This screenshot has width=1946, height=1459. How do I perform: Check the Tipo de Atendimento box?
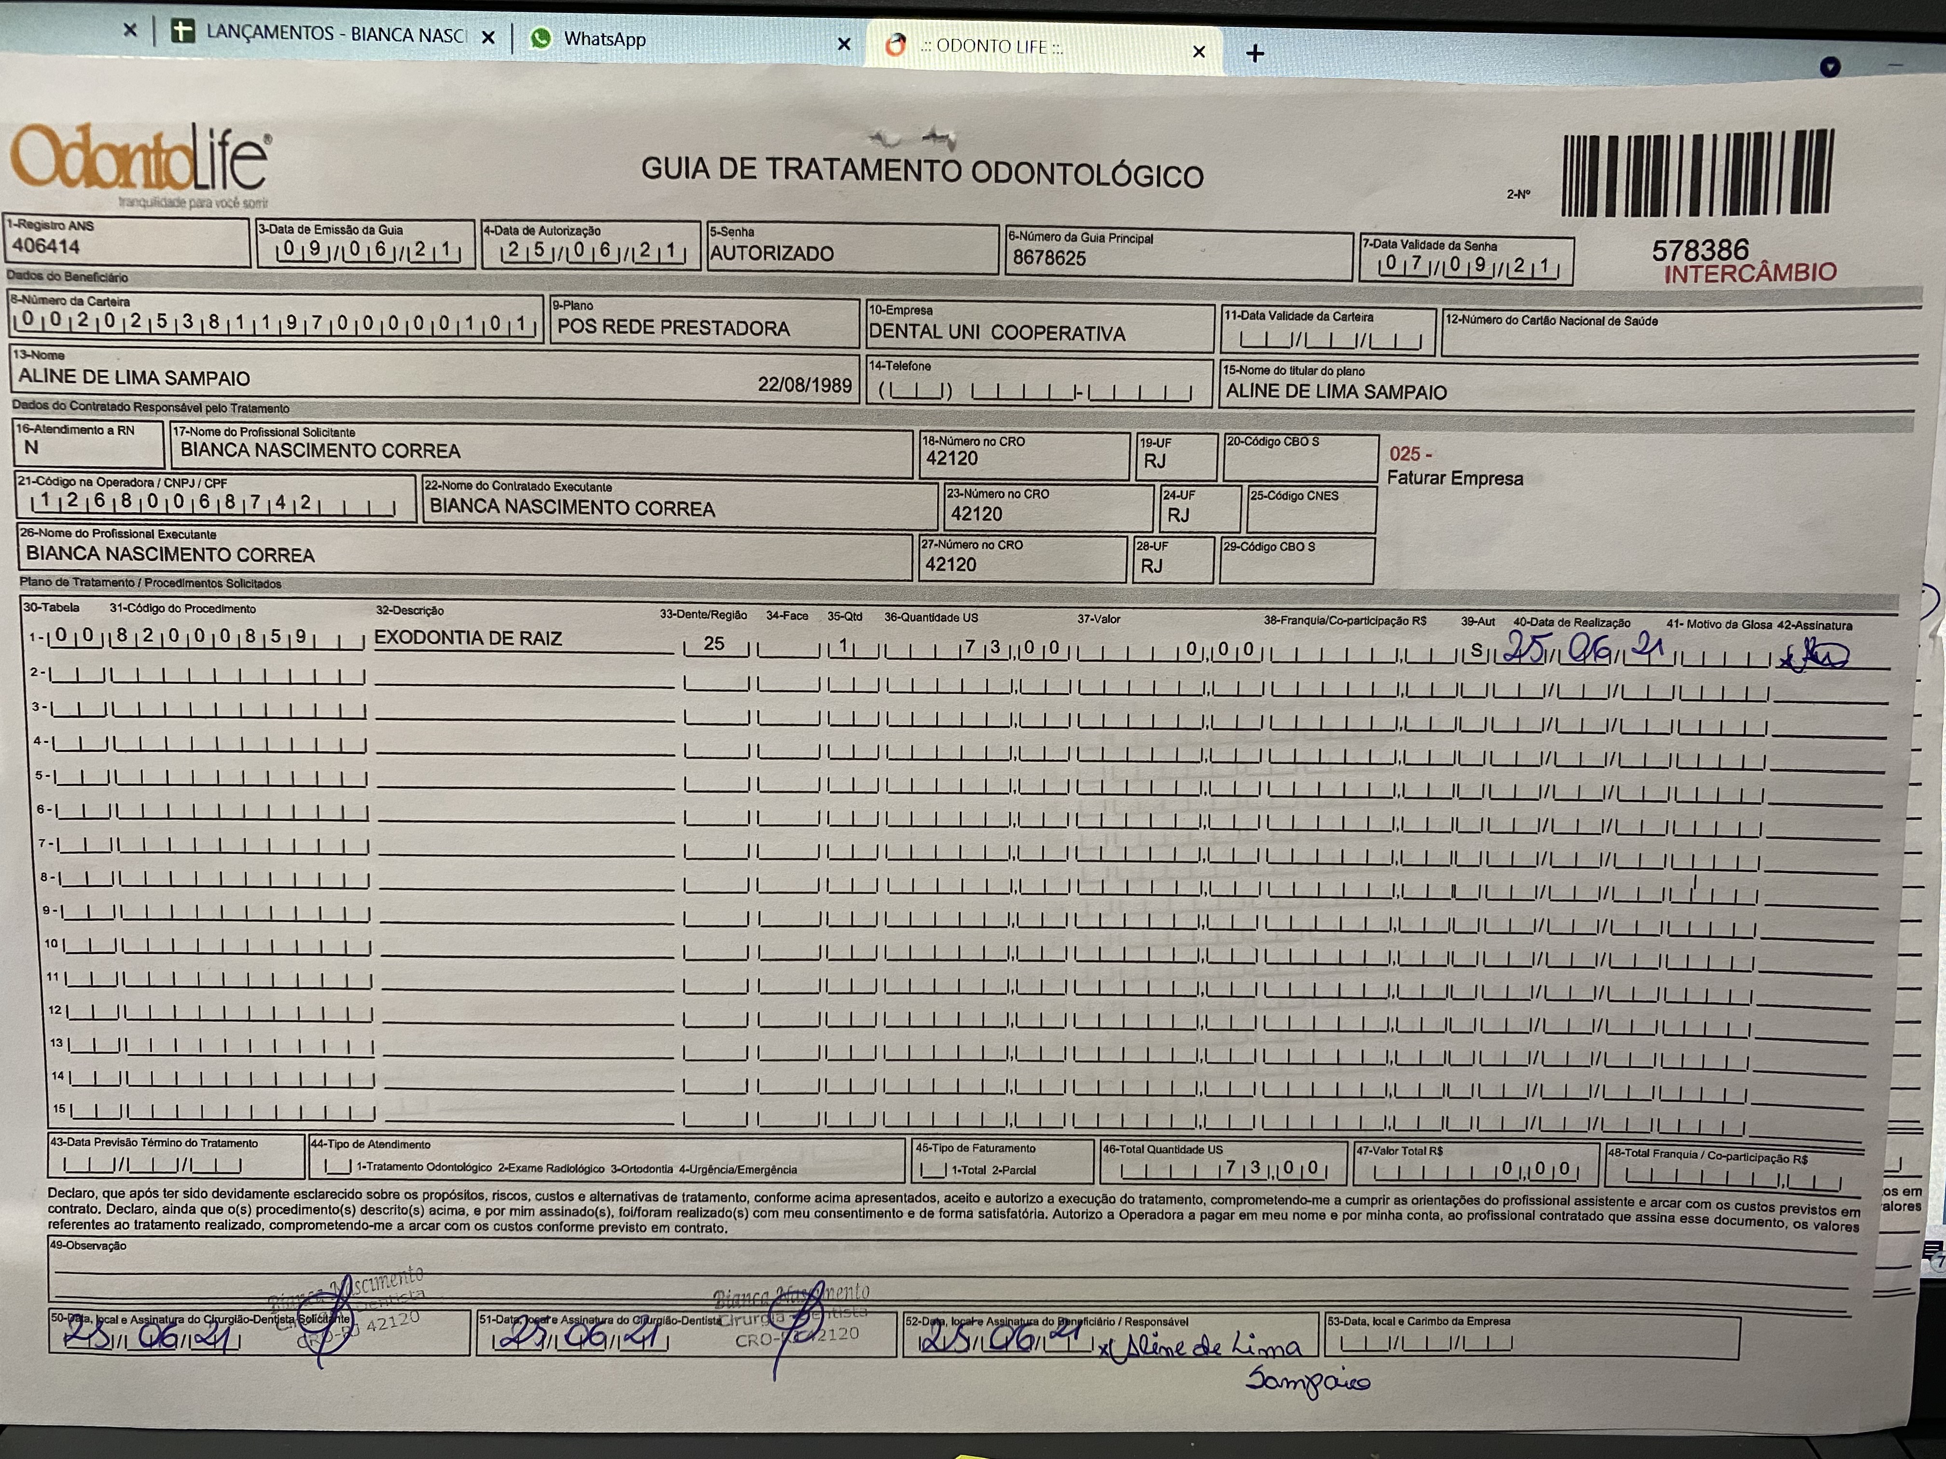tap(338, 1166)
